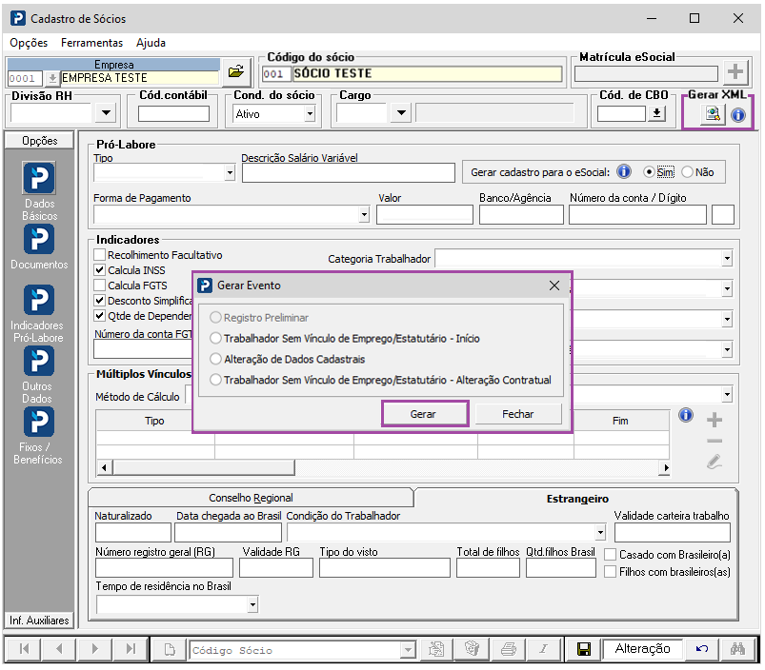Open the Gerar XML info icon
The width and height of the screenshot is (765, 670).
coord(738,115)
